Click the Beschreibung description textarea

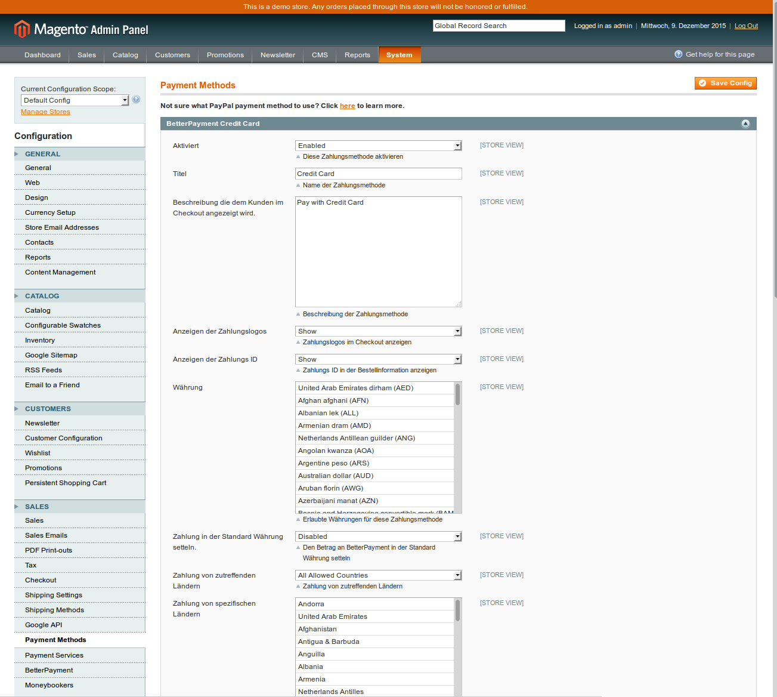coord(379,252)
